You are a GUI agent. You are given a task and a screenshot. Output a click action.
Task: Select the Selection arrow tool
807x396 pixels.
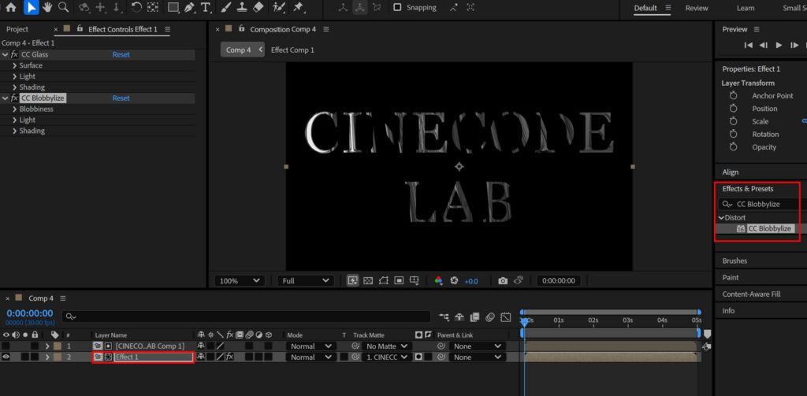[x=31, y=7]
